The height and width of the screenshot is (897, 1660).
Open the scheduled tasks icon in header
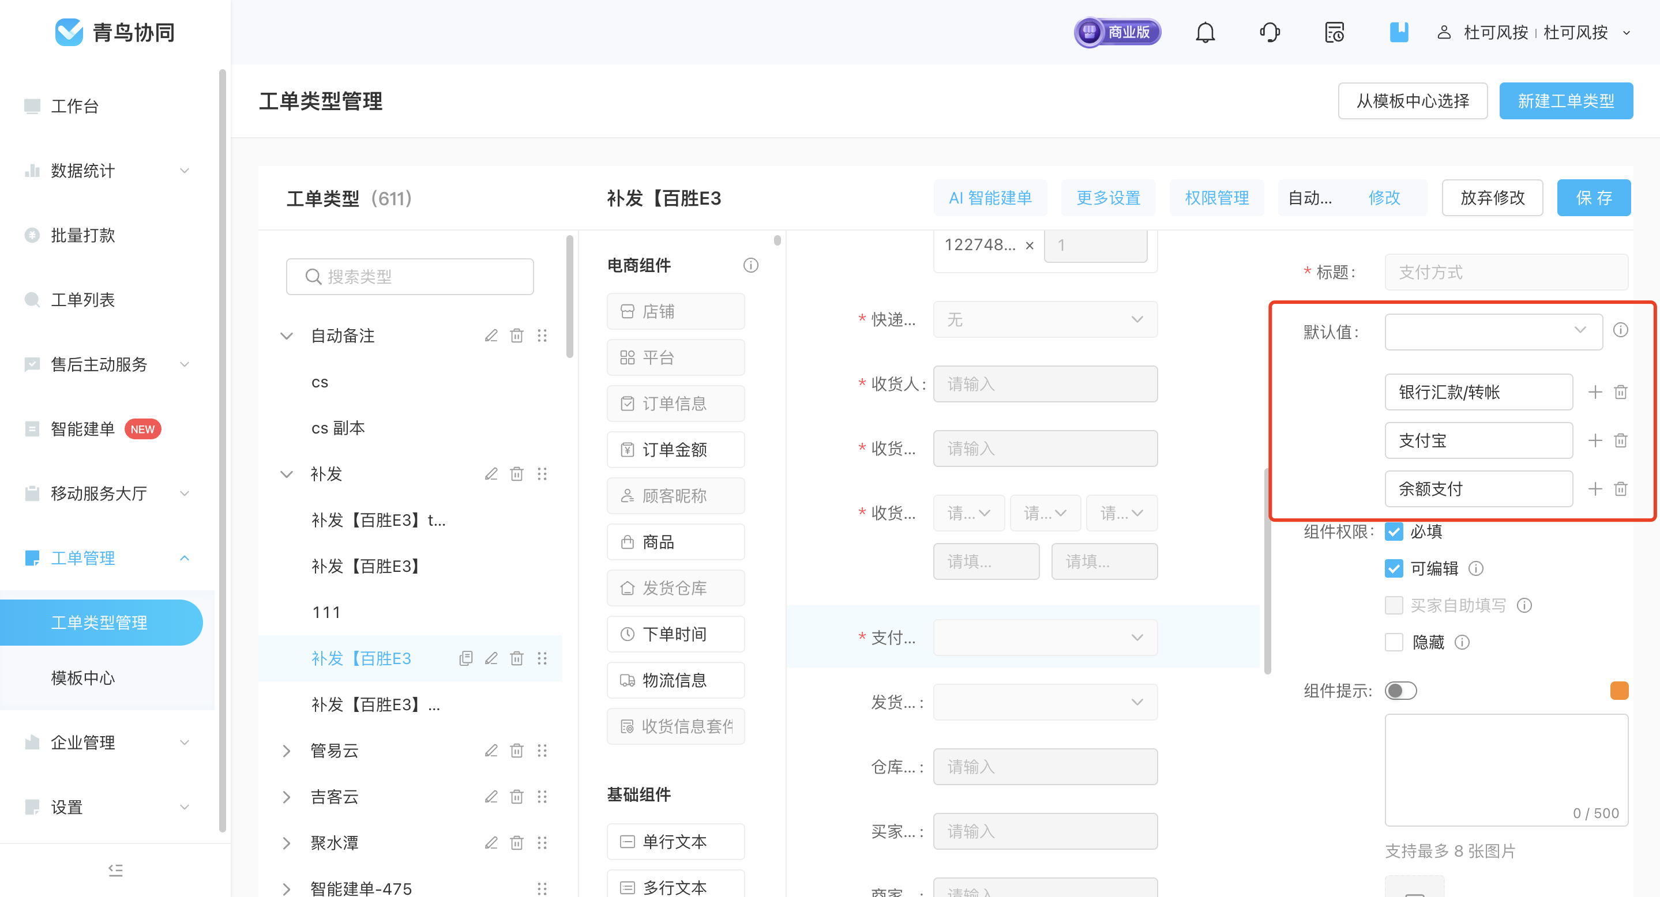pos(1334,32)
